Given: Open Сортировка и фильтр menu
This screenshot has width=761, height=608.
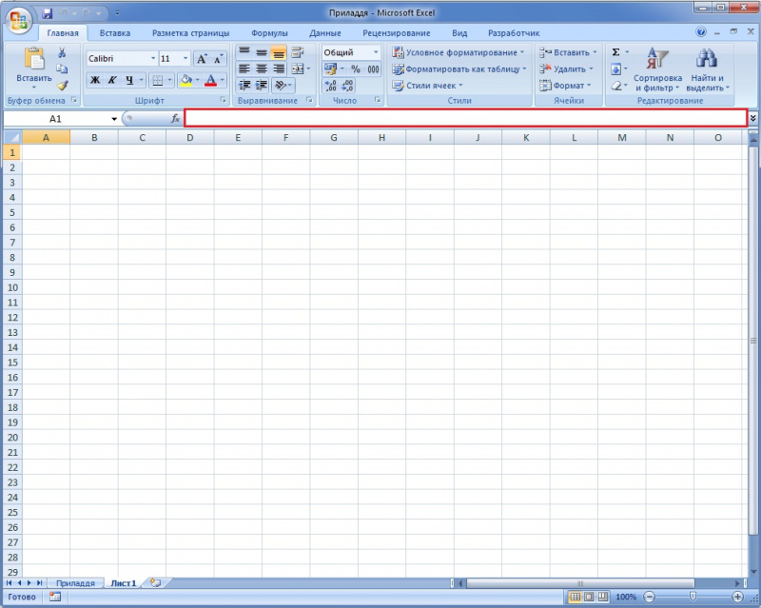Looking at the screenshot, I should click(657, 69).
